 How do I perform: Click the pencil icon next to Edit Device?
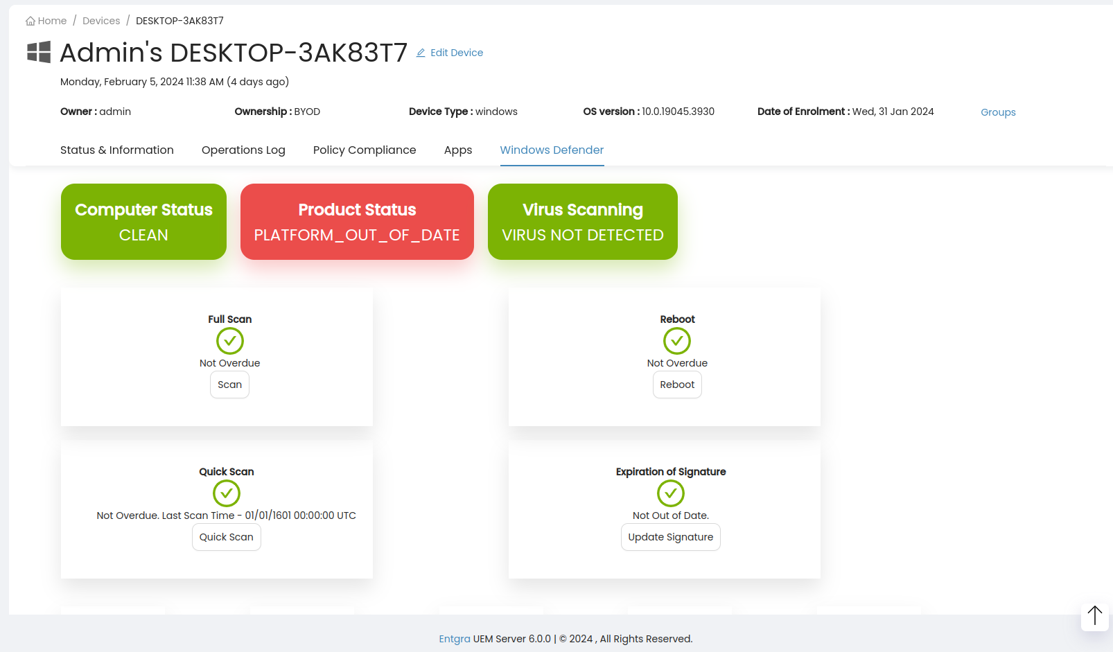[421, 52]
